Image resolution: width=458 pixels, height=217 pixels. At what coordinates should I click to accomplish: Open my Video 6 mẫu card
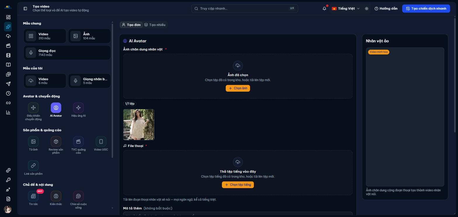[45, 81]
